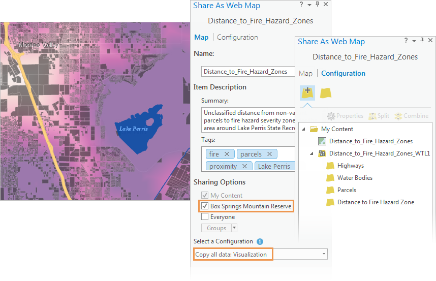Screen dimensions: 436x281
Task: Toggle the My Content sharing checkbox
Action: (205, 195)
